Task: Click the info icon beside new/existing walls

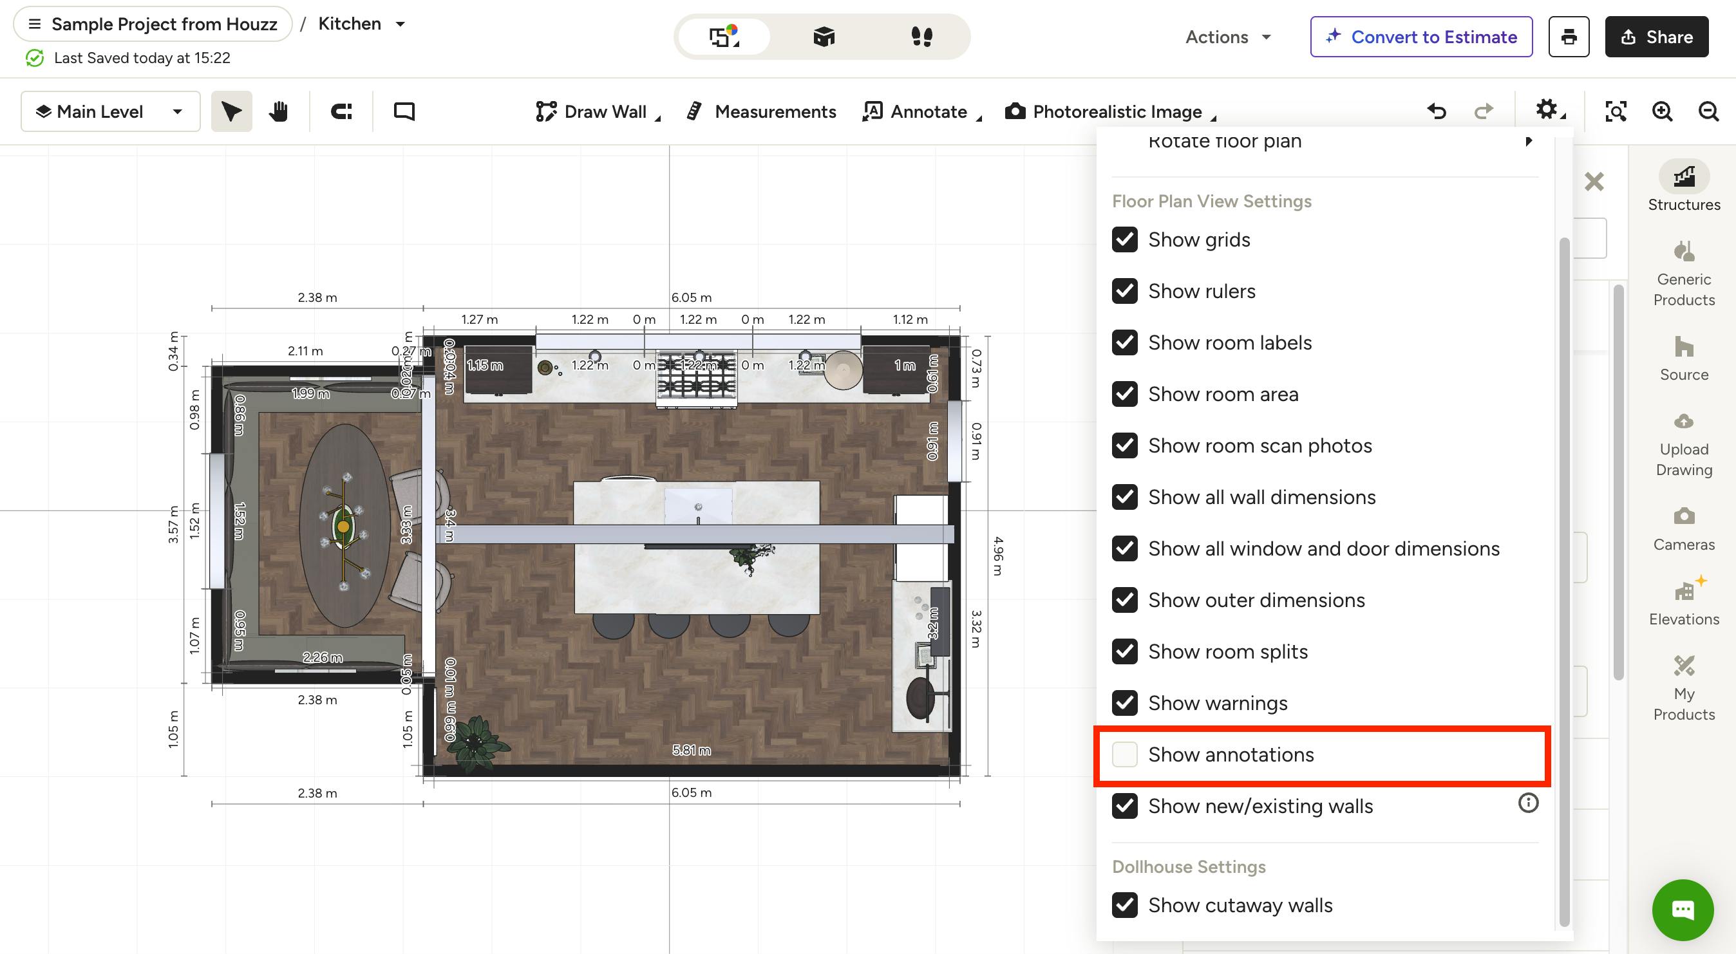Action: tap(1528, 803)
